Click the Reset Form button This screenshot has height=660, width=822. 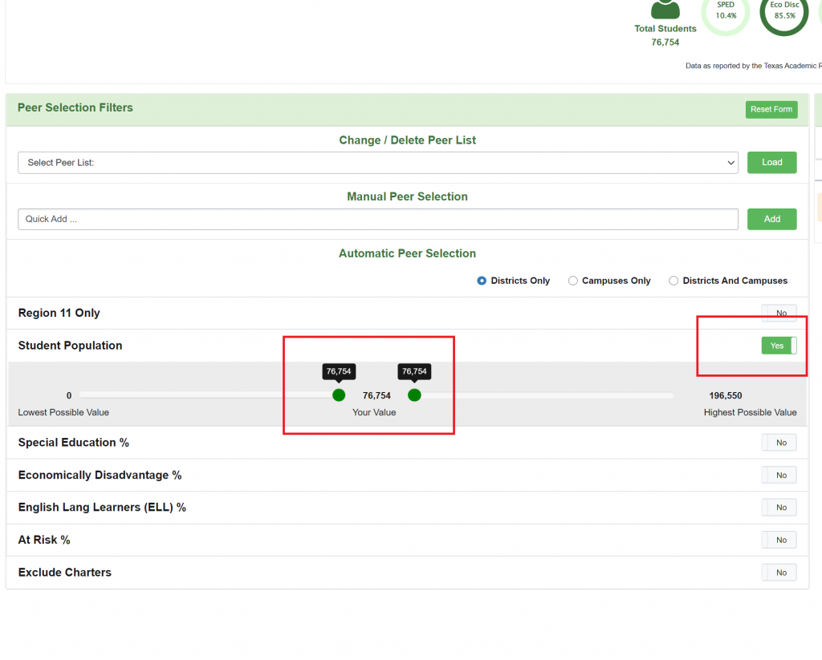pos(771,110)
